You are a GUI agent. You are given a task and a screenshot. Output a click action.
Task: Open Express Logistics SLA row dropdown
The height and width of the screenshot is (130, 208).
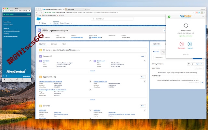tap(145, 82)
